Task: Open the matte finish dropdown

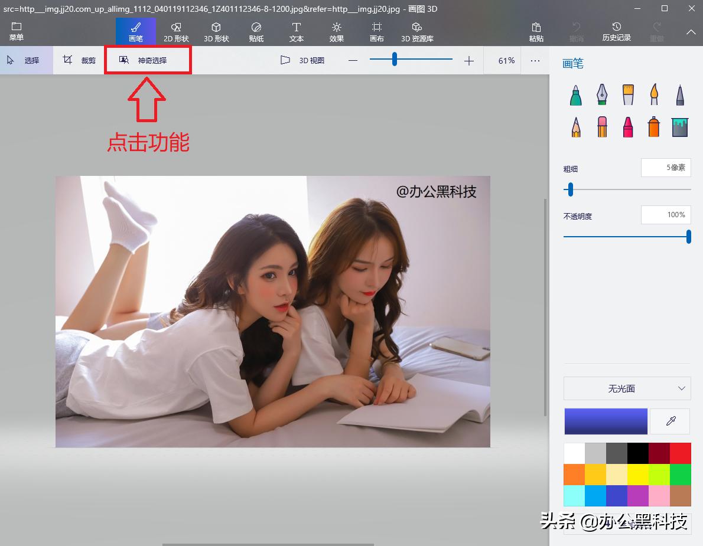Action: (x=627, y=388)
